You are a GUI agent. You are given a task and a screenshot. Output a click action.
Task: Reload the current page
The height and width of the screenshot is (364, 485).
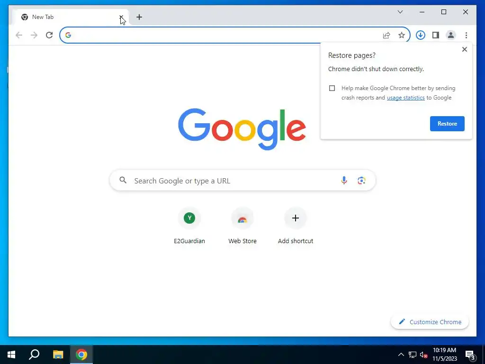click(49, 35)
